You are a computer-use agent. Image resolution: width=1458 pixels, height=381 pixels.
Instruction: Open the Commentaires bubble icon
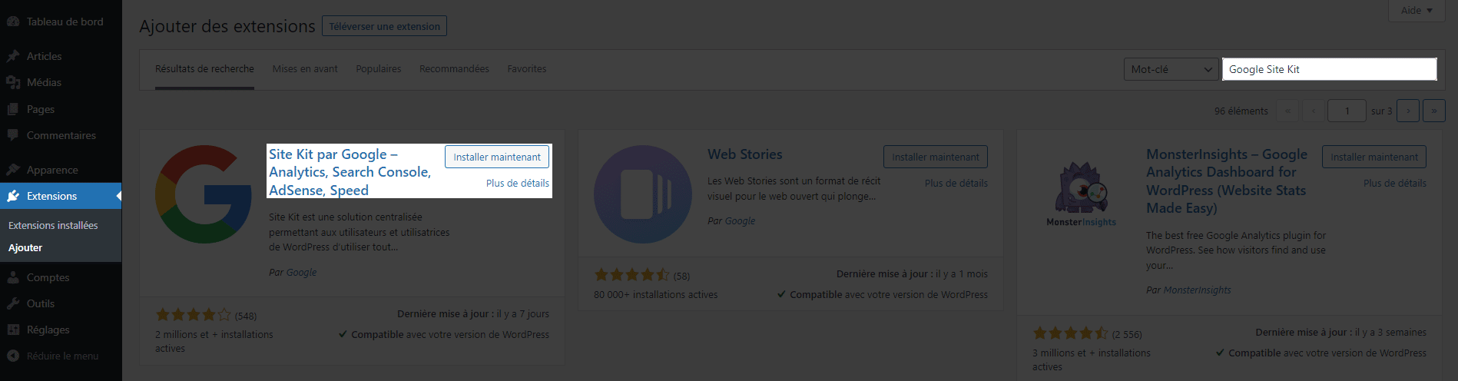coord(13,135)
